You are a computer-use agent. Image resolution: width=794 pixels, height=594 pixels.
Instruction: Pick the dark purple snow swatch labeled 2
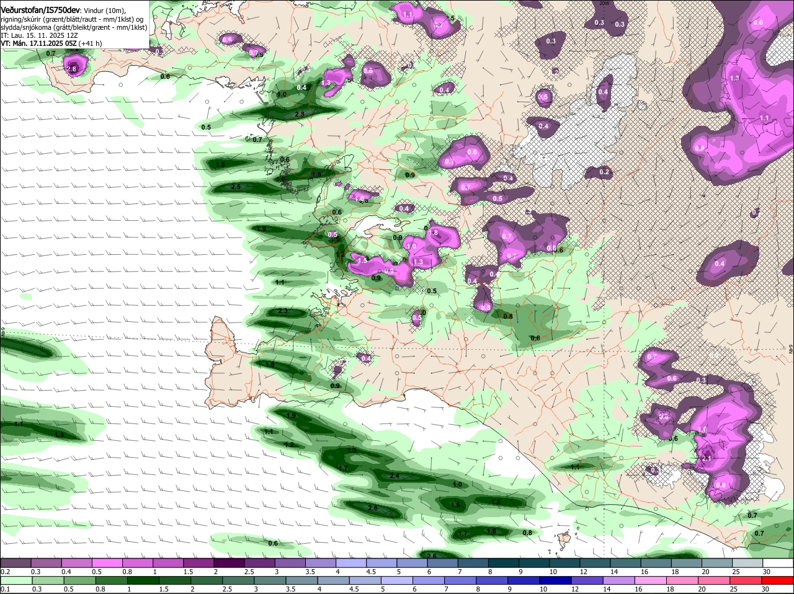click(x=230, y=562)
